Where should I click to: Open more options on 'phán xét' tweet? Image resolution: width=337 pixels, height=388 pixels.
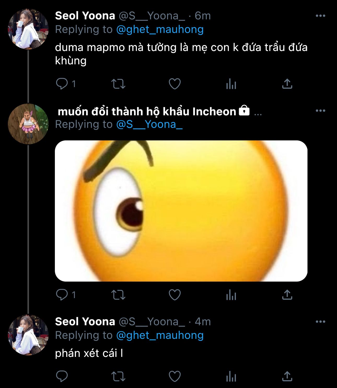pos(320,322)
